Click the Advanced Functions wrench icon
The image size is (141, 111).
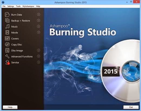pos(7,56)
